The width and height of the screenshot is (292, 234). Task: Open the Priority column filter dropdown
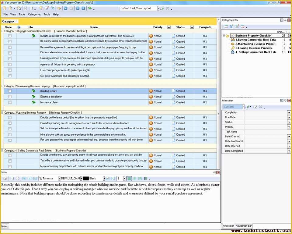(x=169, y=27)
